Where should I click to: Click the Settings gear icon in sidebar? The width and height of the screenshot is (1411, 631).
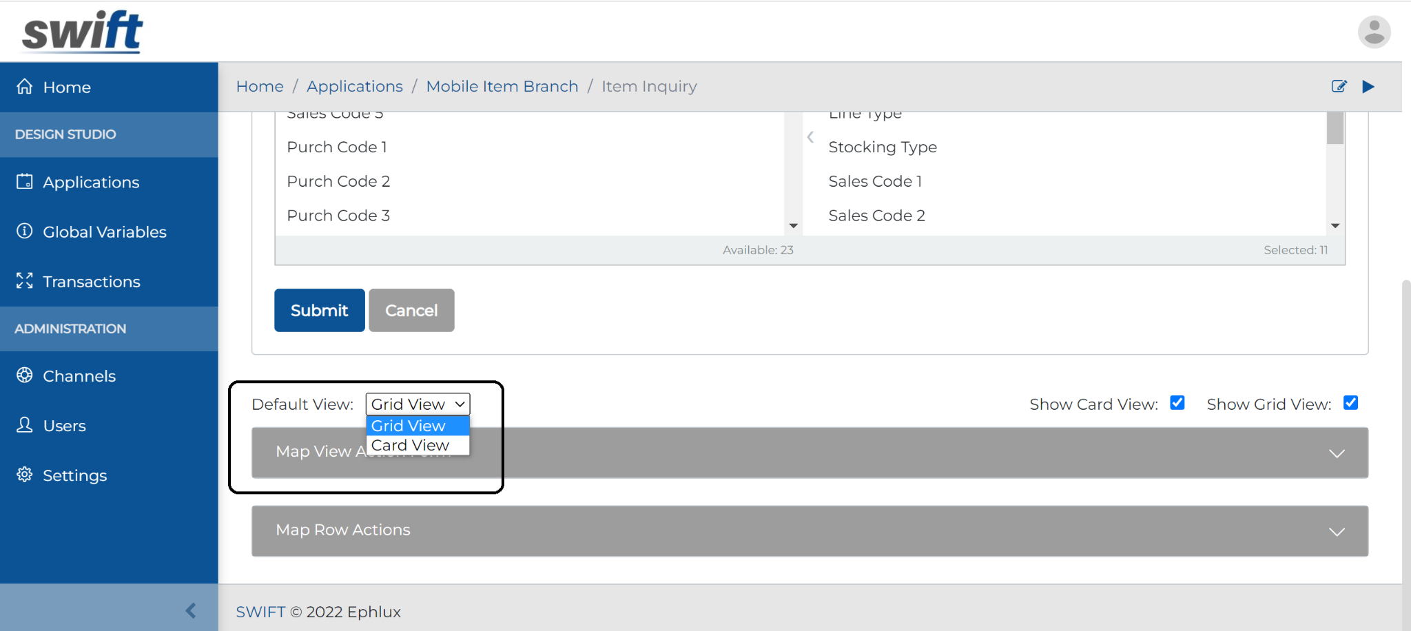(25, 475)
